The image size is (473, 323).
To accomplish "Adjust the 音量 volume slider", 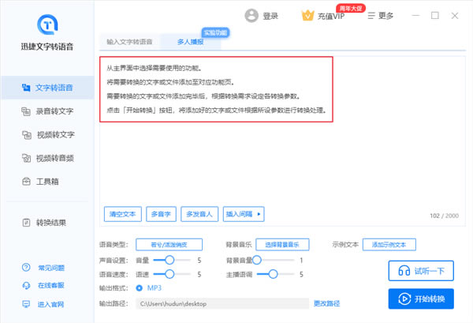I will pyautogui.click(x=169, y=260).
